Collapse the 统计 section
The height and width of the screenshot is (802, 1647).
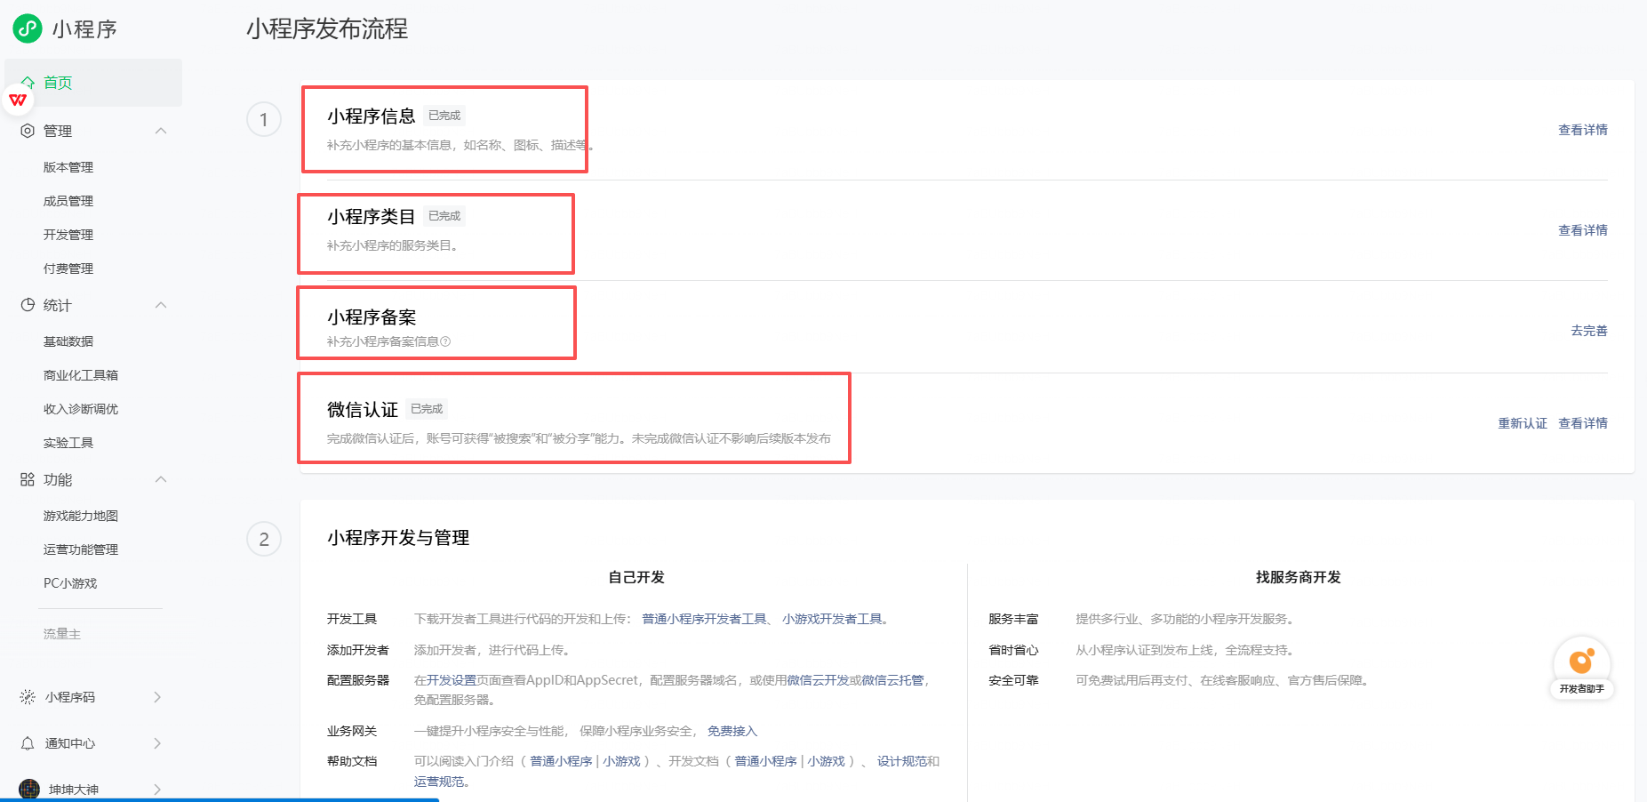161,304
